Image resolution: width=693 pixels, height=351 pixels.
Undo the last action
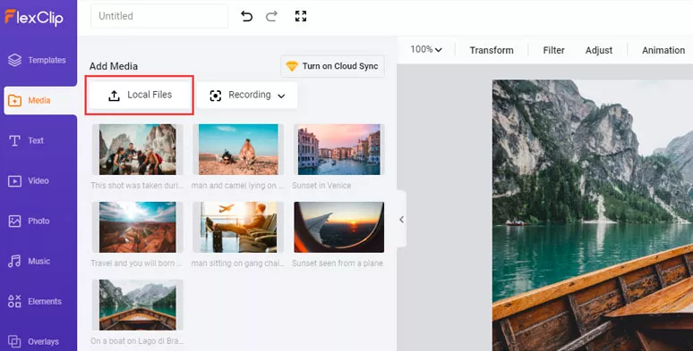coord(246,16)
